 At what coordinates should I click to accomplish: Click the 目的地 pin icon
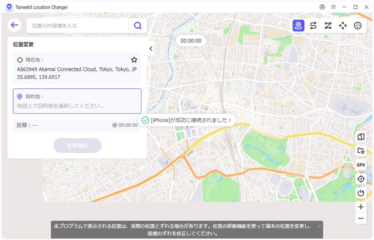click(20, 96)
